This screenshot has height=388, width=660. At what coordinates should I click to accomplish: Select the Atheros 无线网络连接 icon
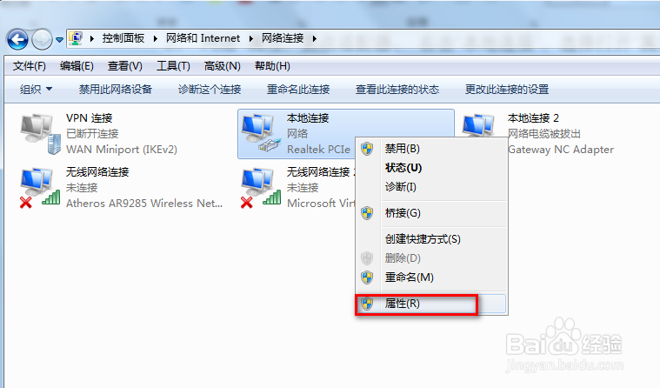(x=40, y=188)
